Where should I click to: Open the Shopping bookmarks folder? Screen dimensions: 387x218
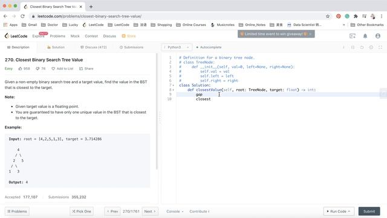(x=161, y=25)
